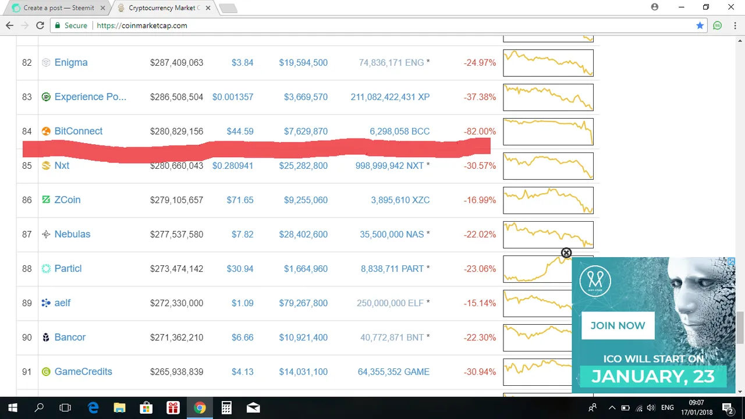Click Nebulas 7-day price chart
This screenshot has width=745, height=419.
pyautogui.click(x=548, y=235)
